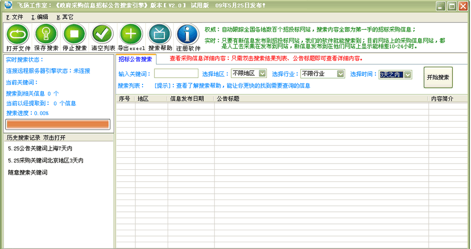The image size is (471, 249).
Task: Click the 历史搜索记录 双击打开 header
Action: 58,138
